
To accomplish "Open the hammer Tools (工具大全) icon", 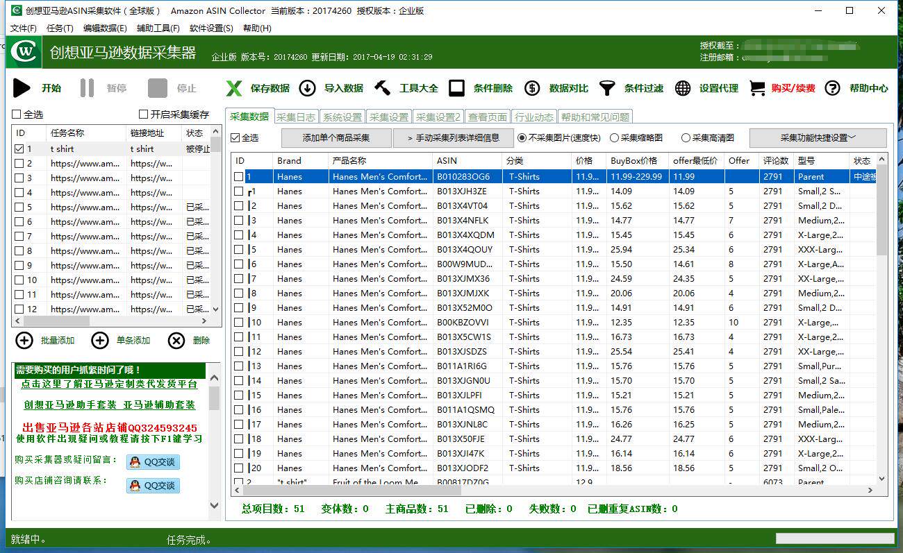I will click(x=383, y=88).
